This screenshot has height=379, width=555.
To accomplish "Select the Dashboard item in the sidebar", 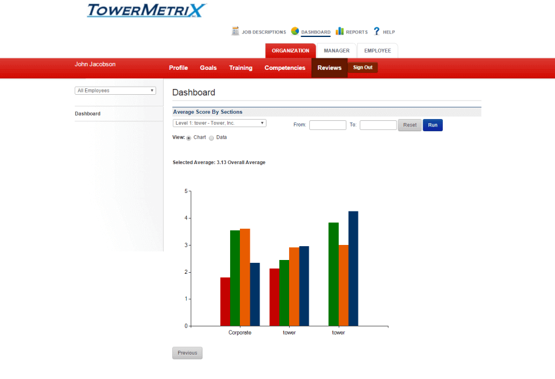I will point(87,113).
